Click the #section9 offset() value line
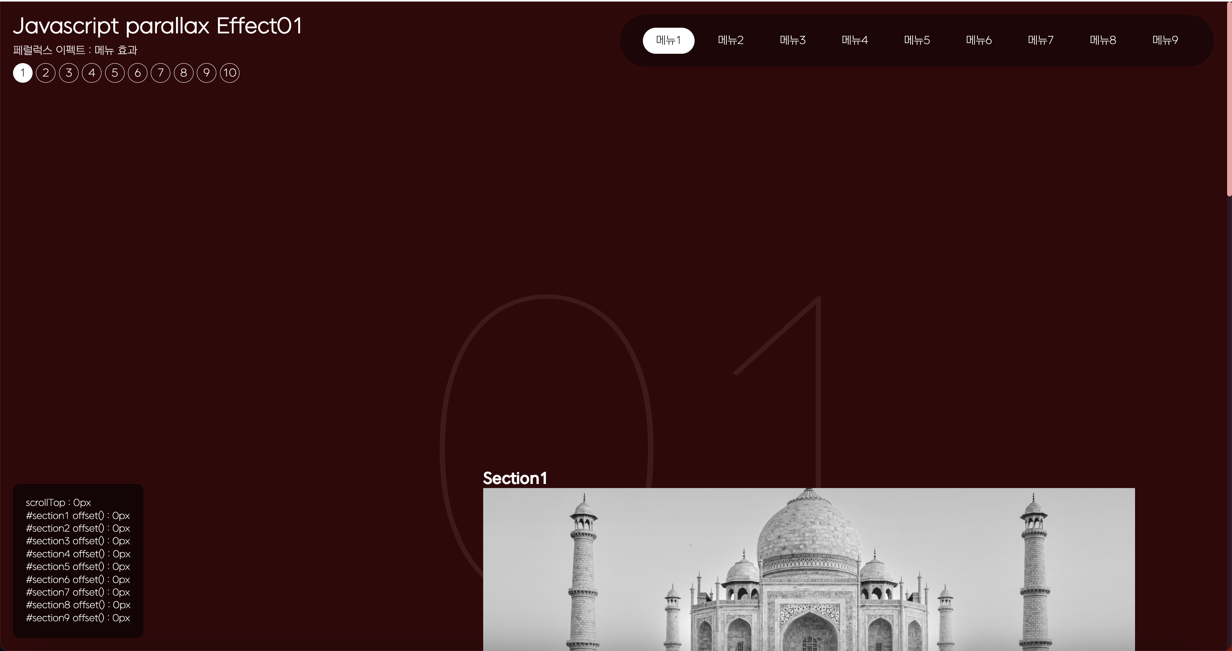 tap(78, 618)
